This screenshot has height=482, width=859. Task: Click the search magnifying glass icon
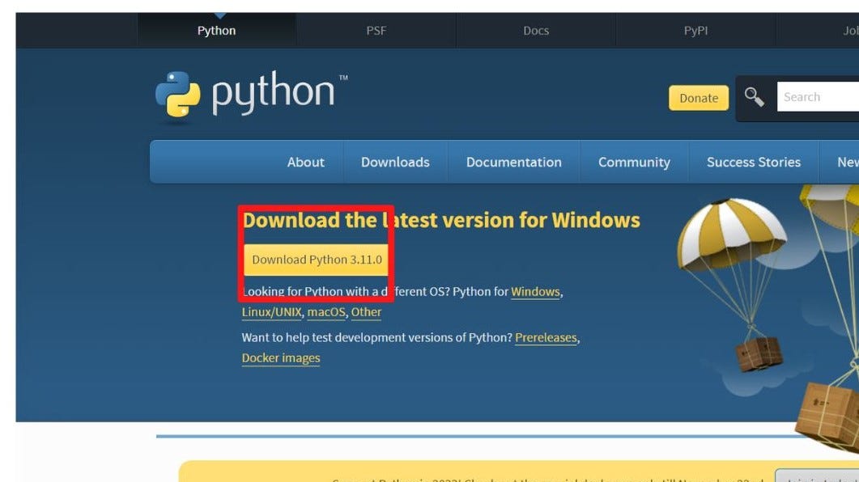pyautogui.click(x=755, y=96)
